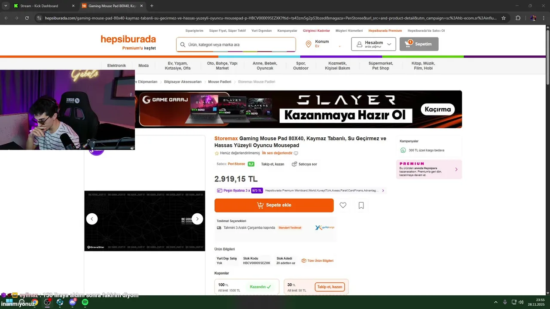Viewport: 550px width, 309px height.
Task: Click Mouse Padleri breadcrumb
Action: (220, 82)
